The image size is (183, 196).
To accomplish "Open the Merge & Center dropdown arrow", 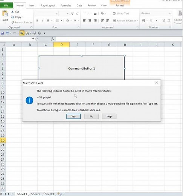I will 137,20.
